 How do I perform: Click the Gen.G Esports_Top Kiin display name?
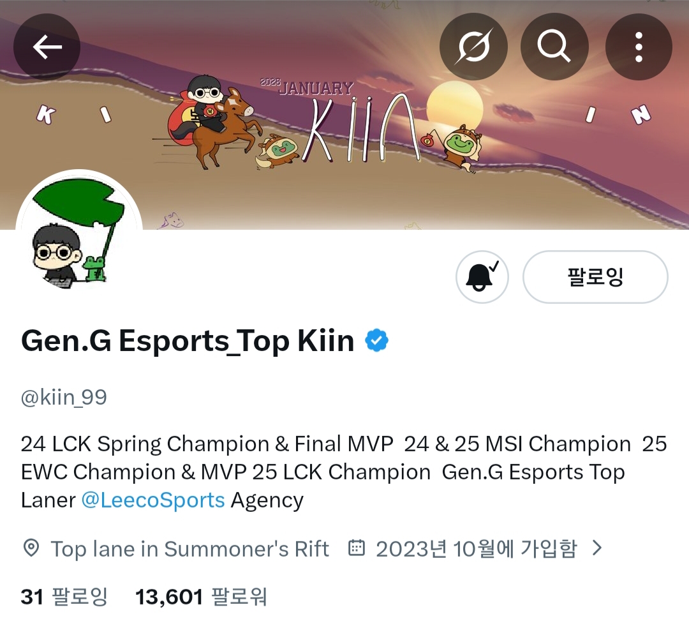coord(188,341)
